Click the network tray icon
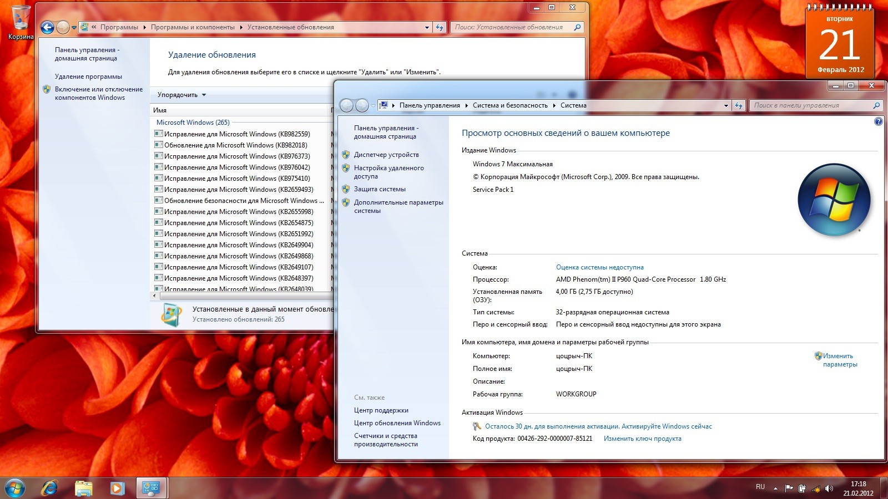The width and height of the screenshot is (888, 499). [816, 488]
